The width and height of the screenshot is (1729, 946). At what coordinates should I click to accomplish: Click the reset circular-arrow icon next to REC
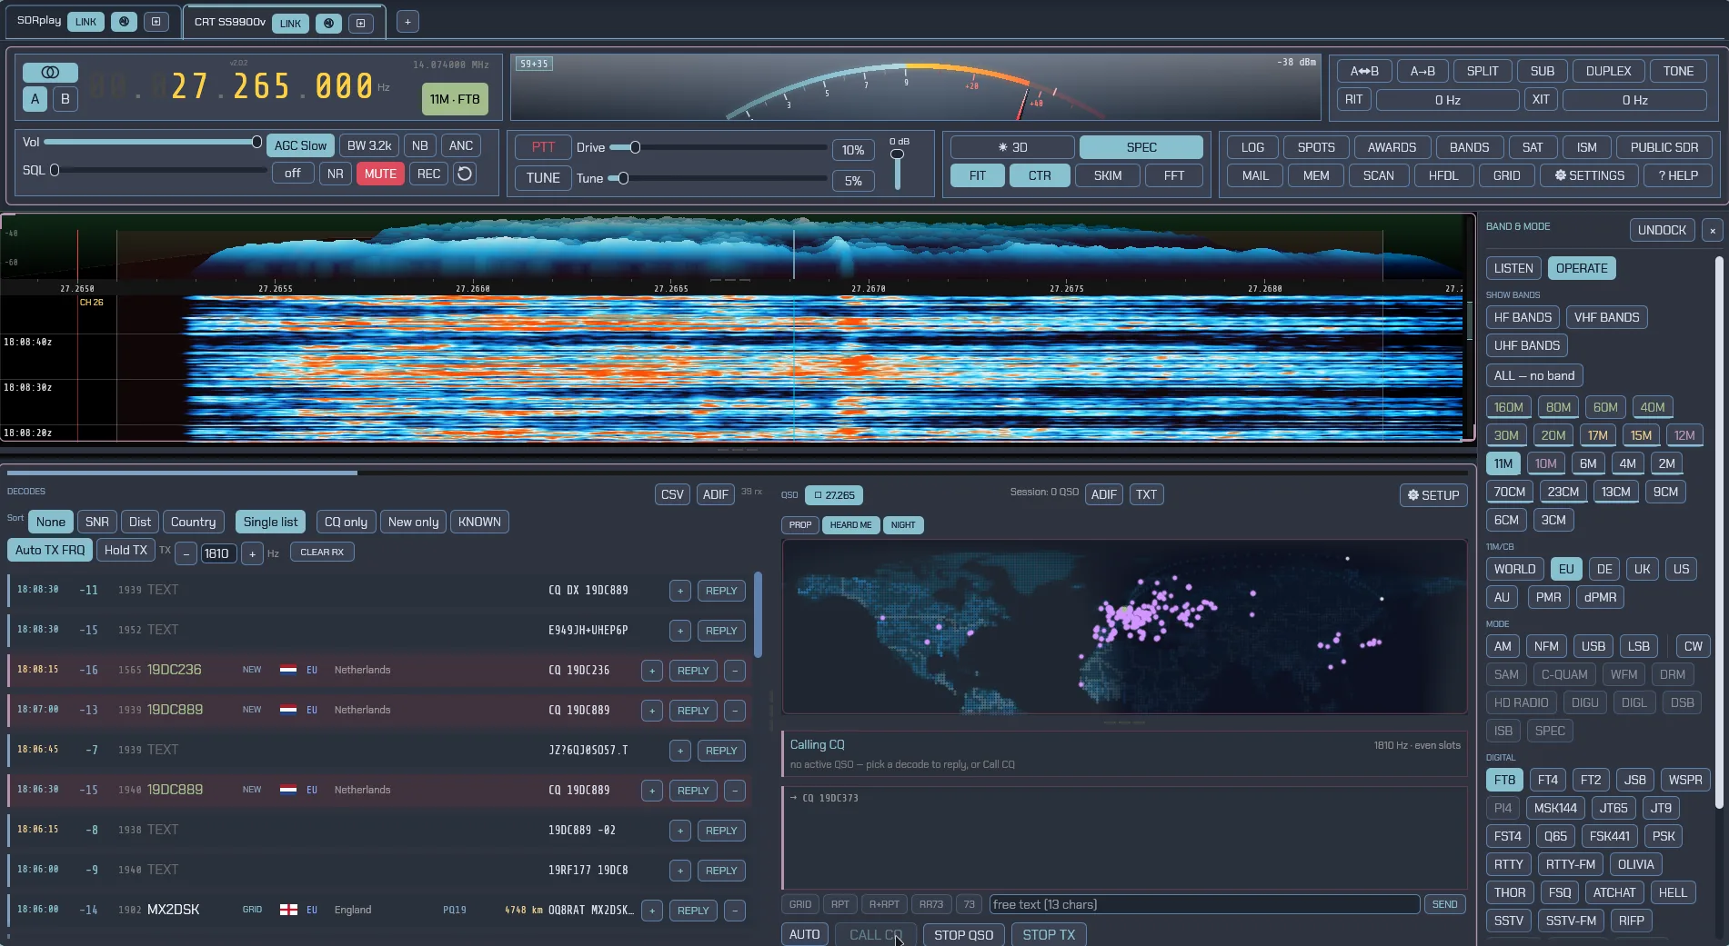[x=465, y=174]
